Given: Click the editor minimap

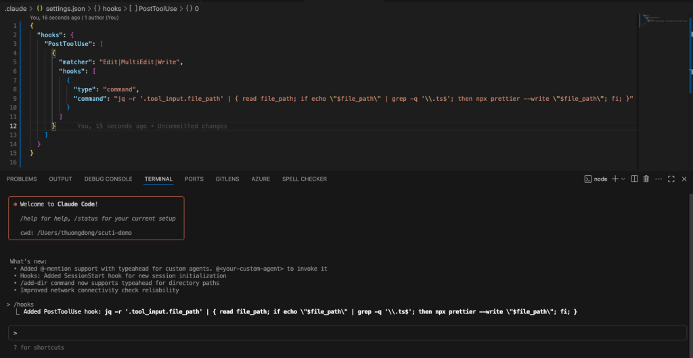Looking at the screenshot, I should 663,91.
